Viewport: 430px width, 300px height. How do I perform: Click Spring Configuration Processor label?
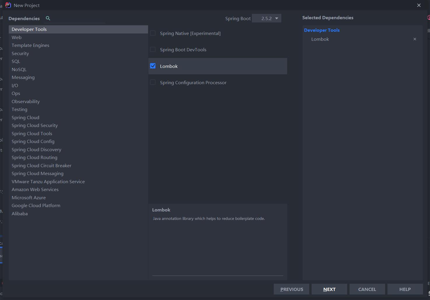(x=193, y=82)
